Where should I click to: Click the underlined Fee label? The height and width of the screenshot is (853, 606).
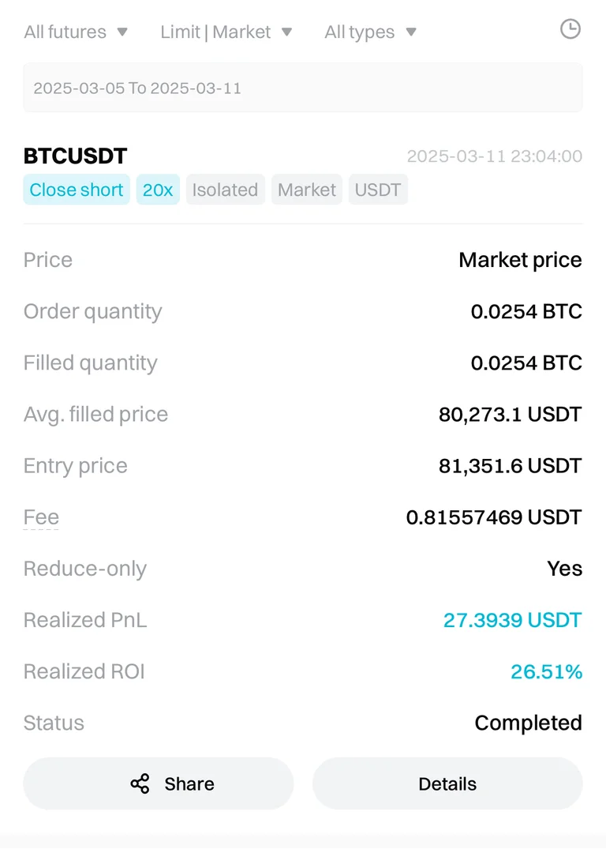pos(41,517)
